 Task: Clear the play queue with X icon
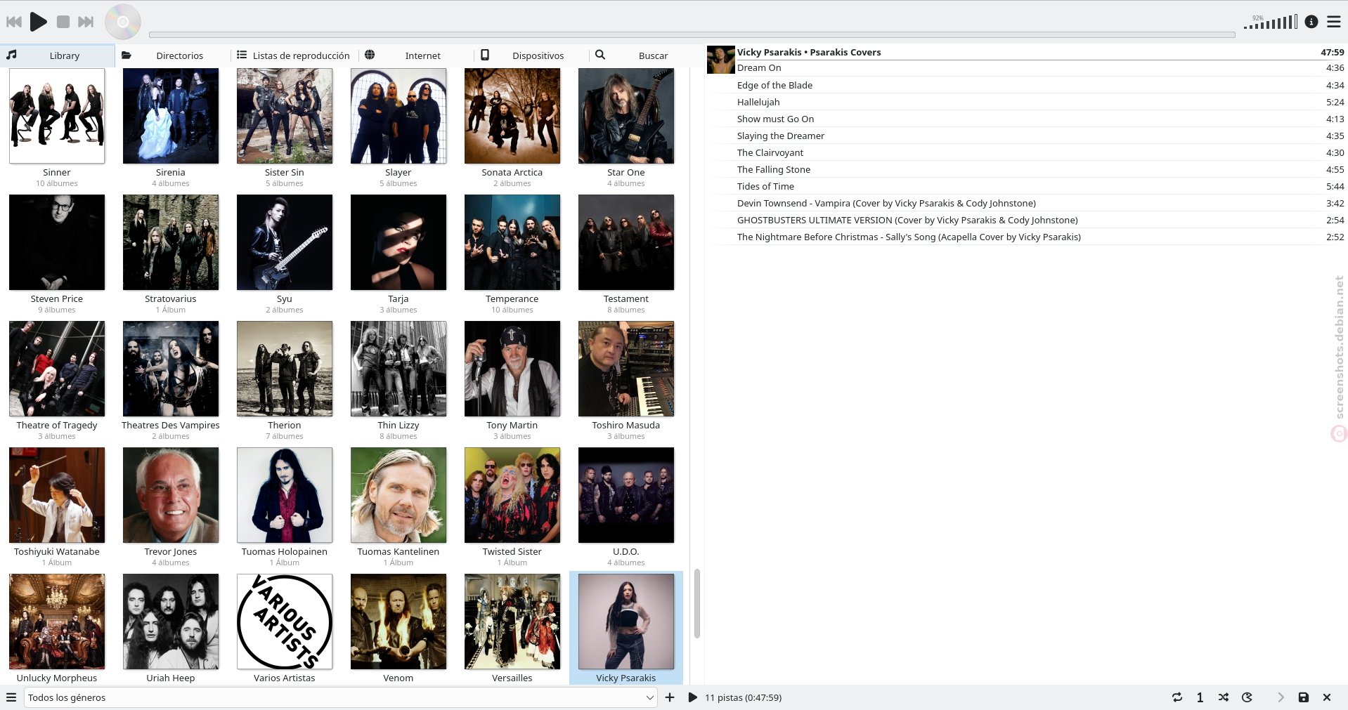click(1327, 697)
